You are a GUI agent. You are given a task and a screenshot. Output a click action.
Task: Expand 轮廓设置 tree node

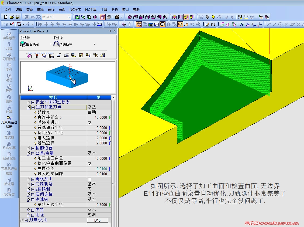(33, 148)
